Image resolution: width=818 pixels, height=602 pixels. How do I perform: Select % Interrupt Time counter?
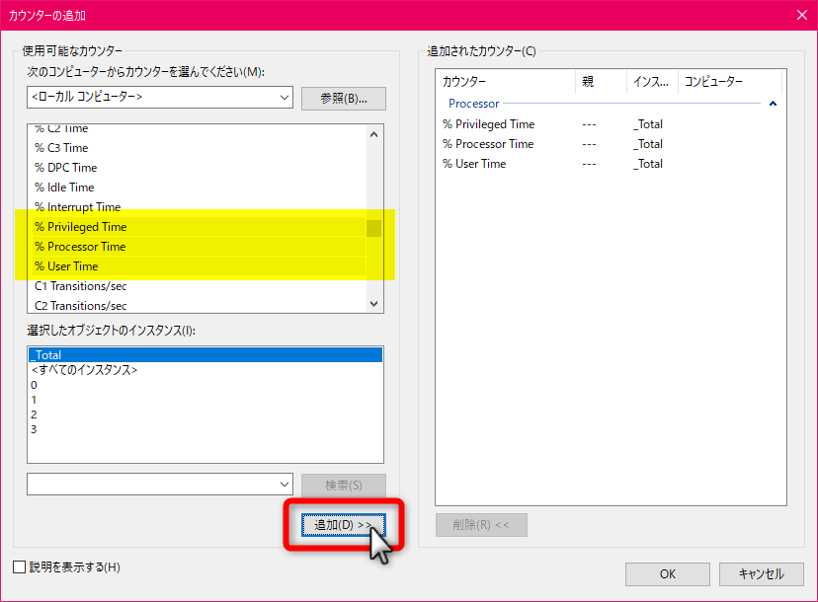(201, 207)
